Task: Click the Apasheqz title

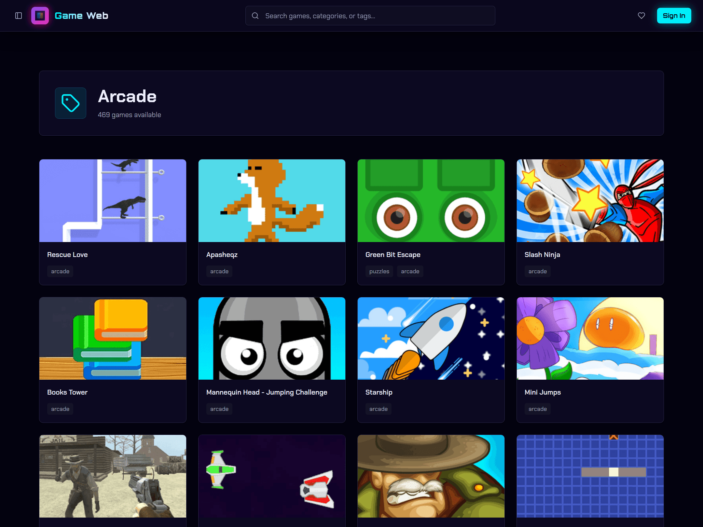Action: point(222,255)
